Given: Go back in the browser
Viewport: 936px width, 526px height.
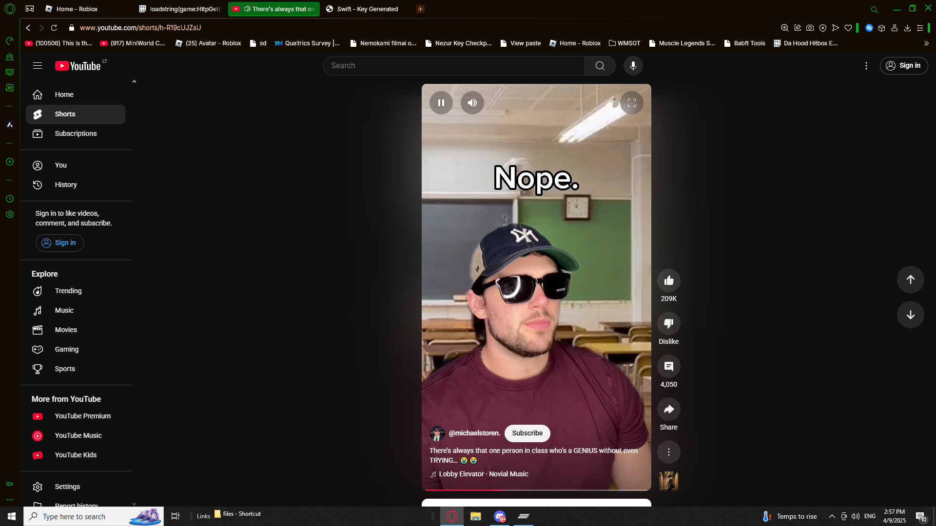Looking at the screenshot, I should 28,28.
